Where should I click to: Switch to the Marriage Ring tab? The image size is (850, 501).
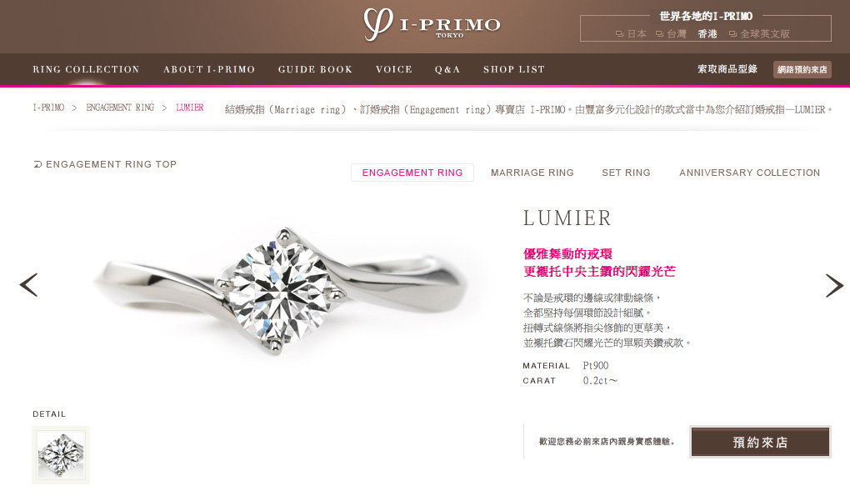click(532, 173)
